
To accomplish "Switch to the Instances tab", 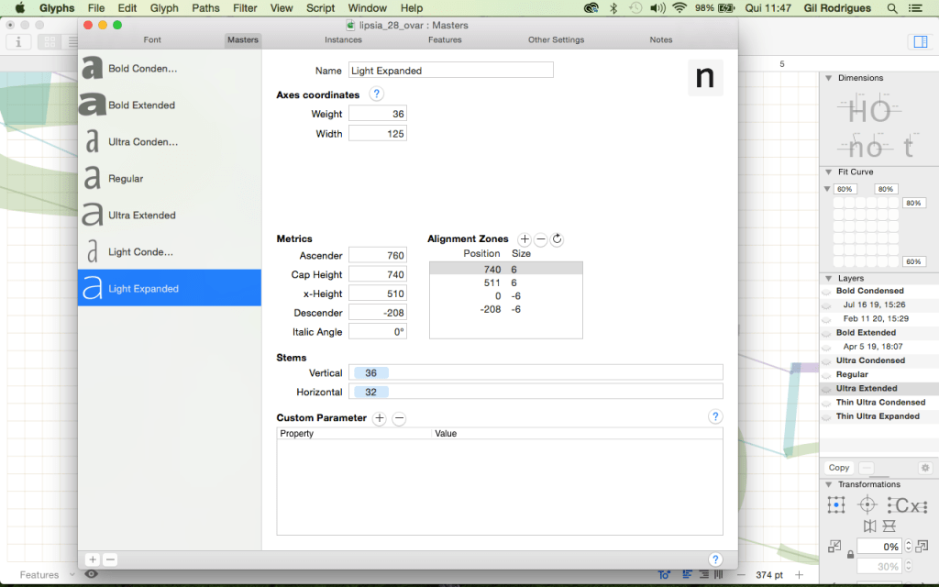I will (343, 40).
